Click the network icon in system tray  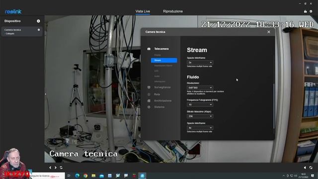(292, 176)
